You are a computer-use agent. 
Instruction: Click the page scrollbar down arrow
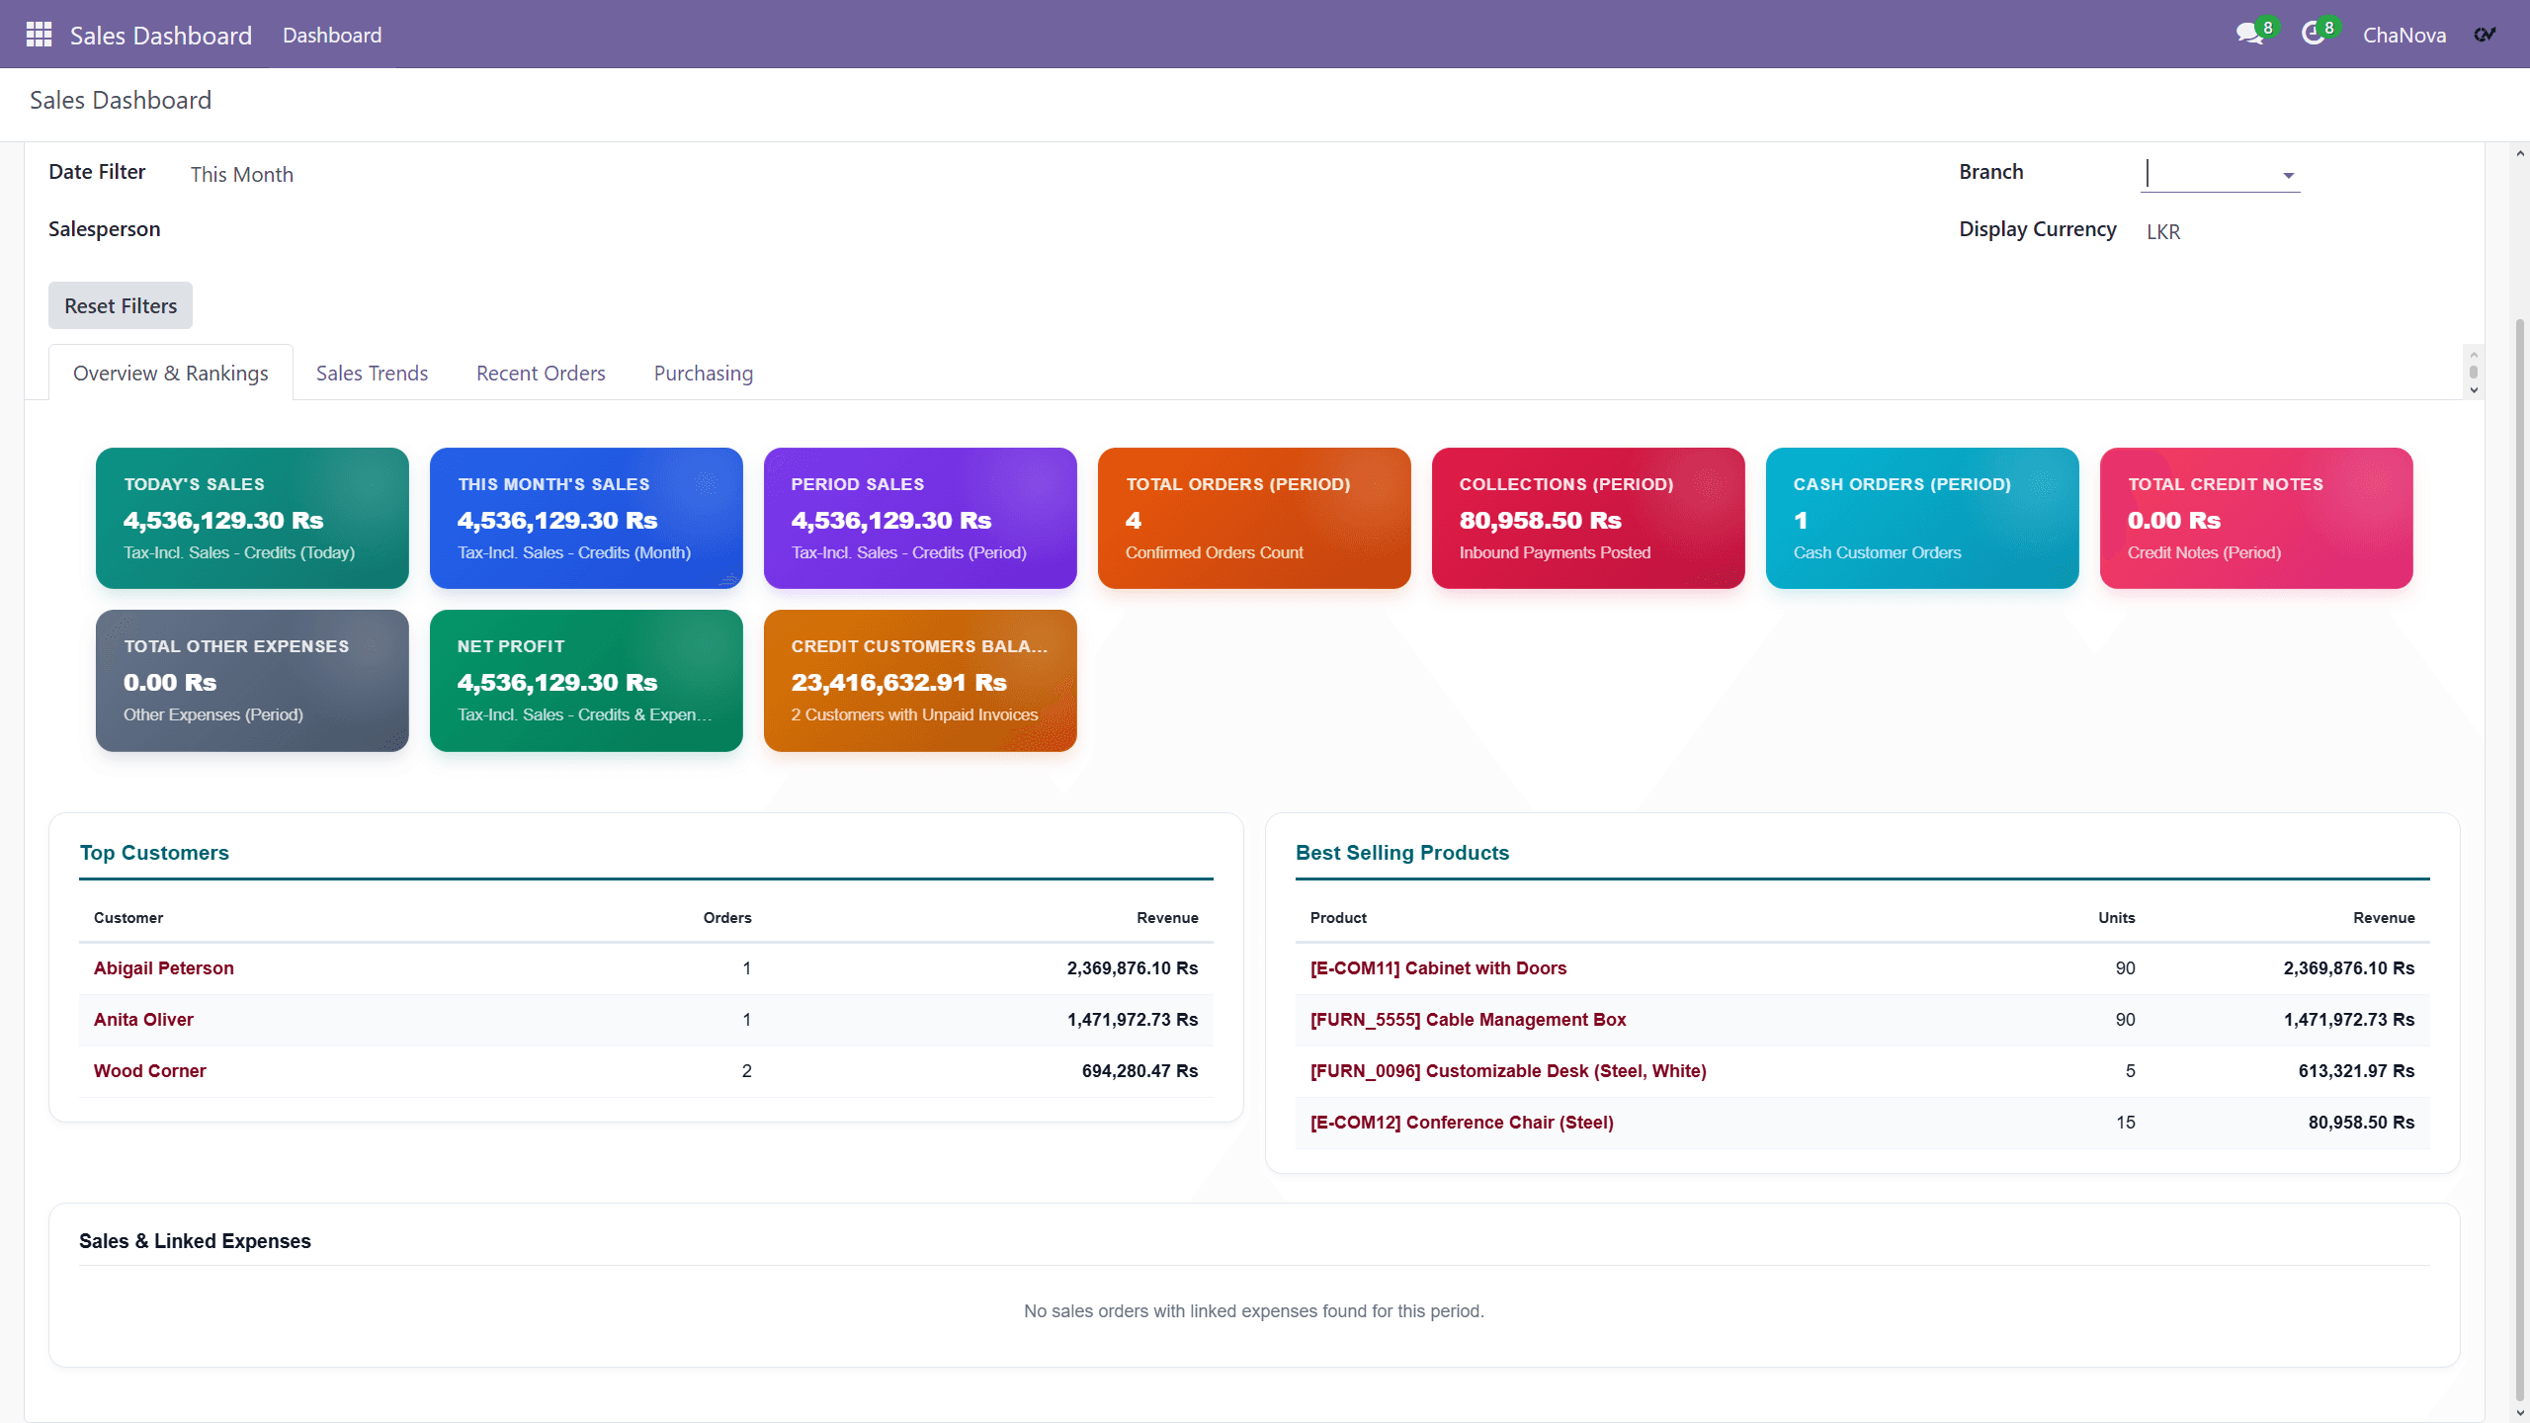point(2520,1413)
